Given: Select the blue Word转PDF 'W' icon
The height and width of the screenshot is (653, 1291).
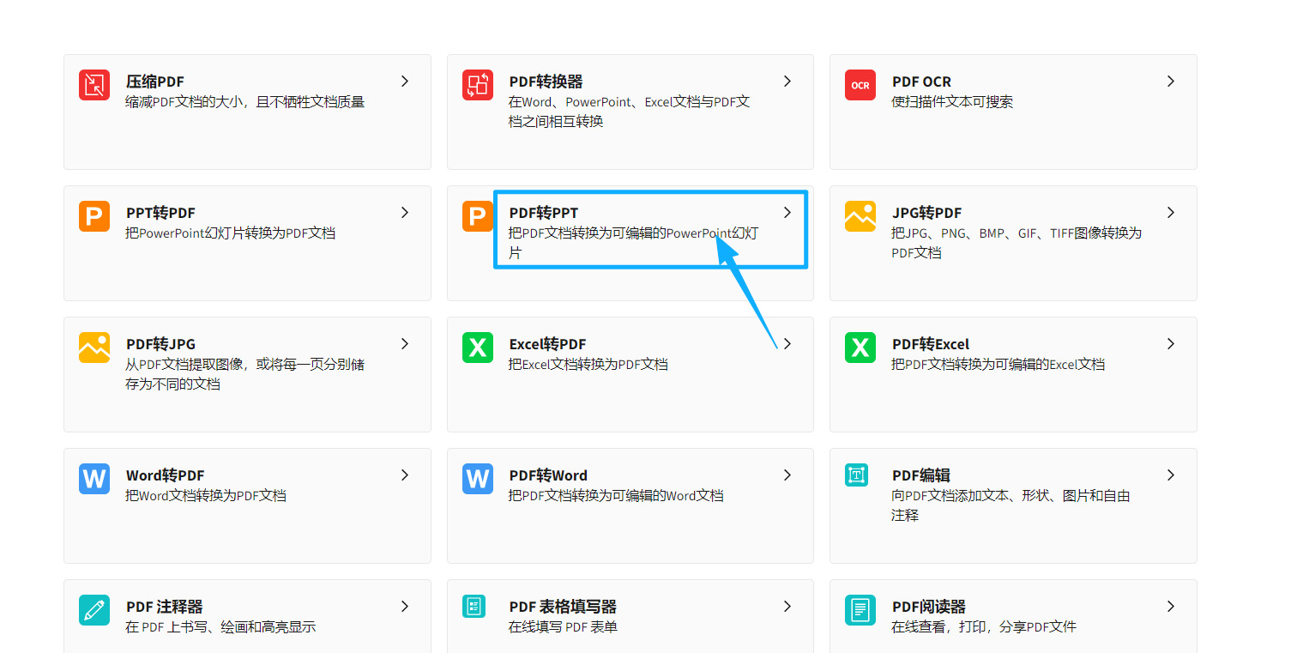Looking at the screenshot, I should (94, 479).
